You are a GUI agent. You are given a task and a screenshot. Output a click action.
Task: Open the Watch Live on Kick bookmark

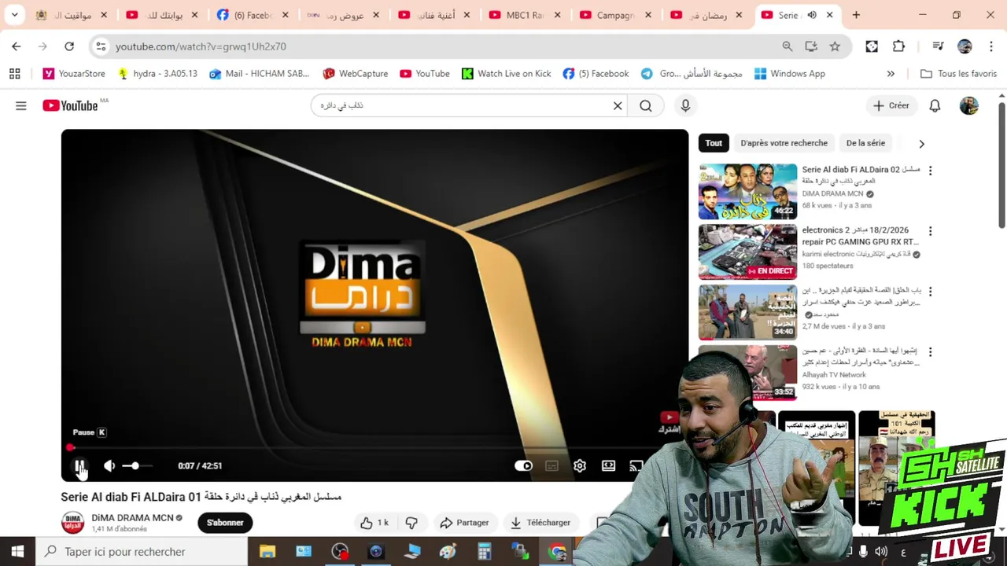tap(506, 74)
